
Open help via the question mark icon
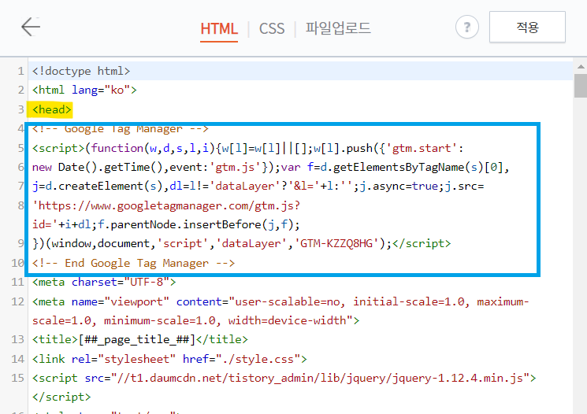click(466, 28)
